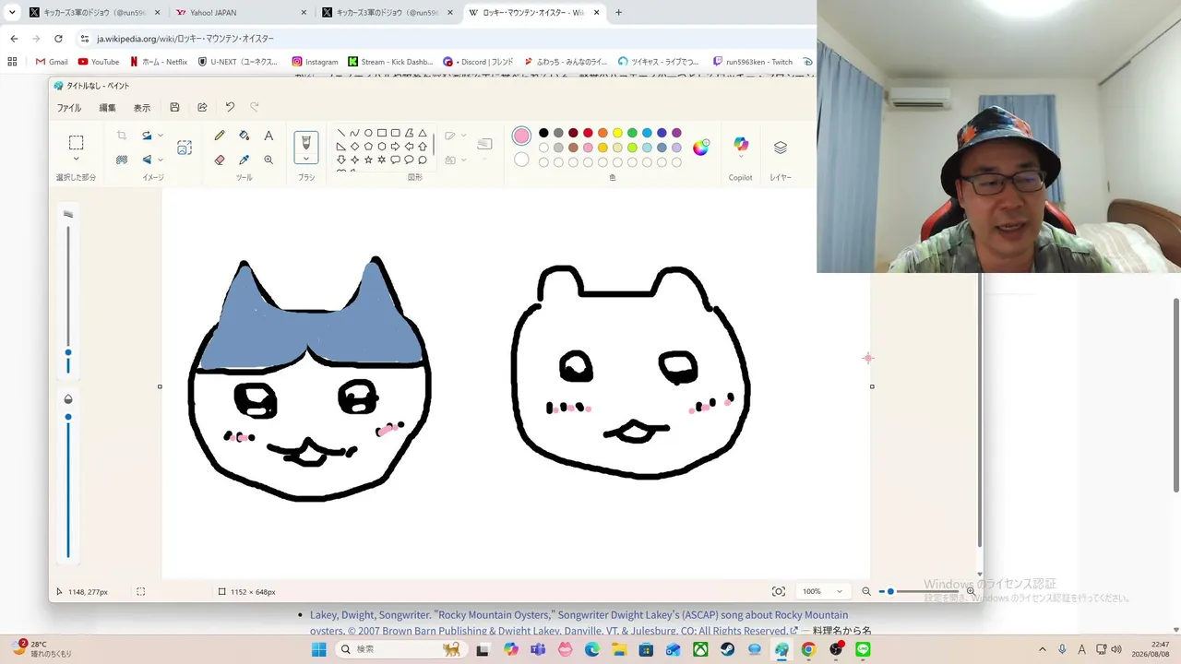Click the Remove background icon
Viewport: 1181px width, 664px height.
pyautogui.click(x=122, y=160)
